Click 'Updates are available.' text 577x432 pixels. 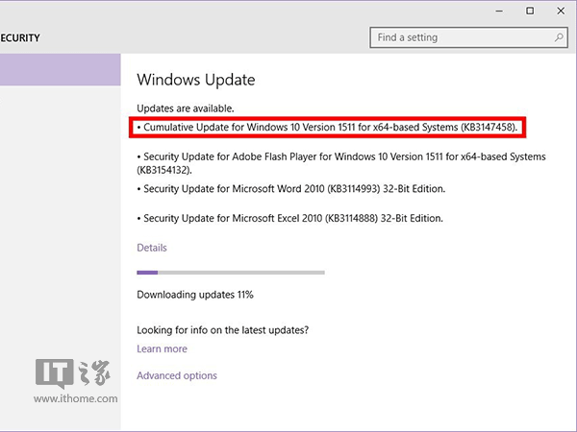(186, 108)
